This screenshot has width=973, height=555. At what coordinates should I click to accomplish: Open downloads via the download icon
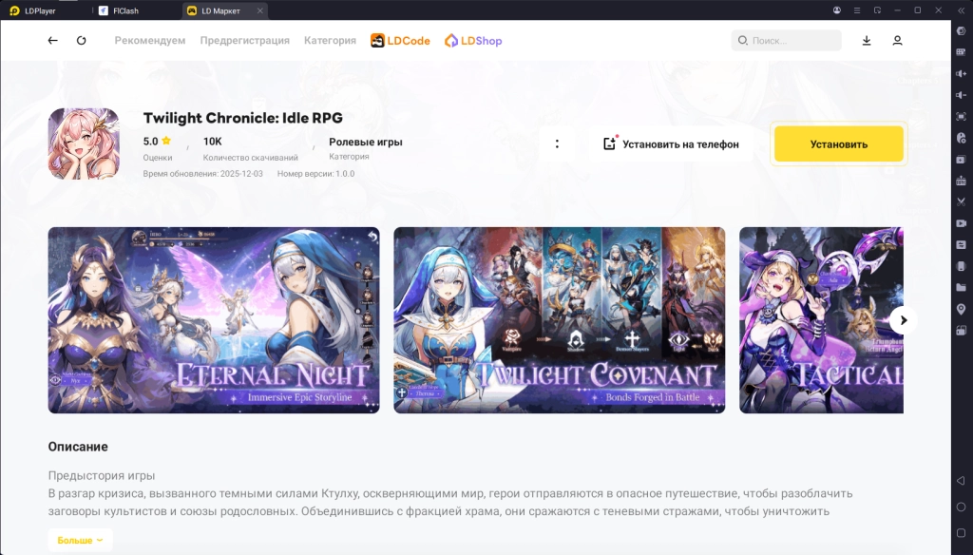coord(868,40)
